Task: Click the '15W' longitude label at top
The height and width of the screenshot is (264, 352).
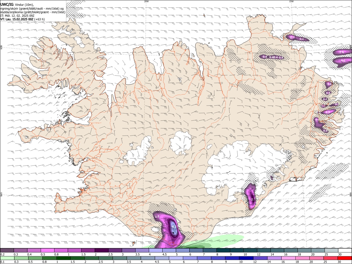Action: tap(291, 1)
